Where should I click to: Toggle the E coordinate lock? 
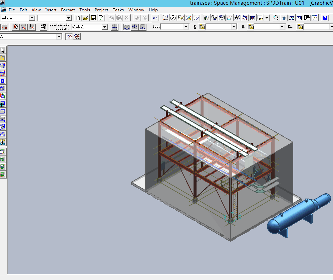(202, 27)
